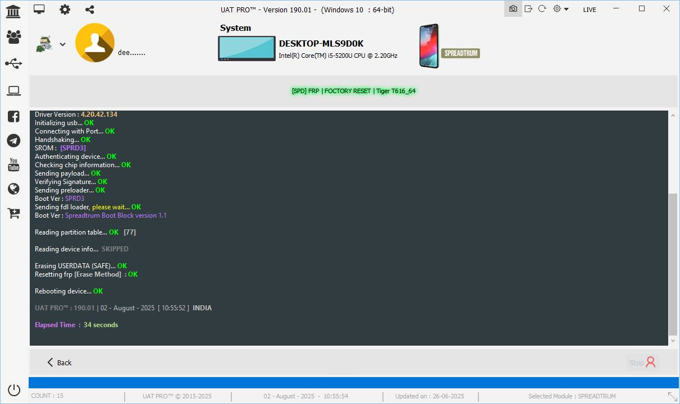
Task: Open the Facebook page icon
Action: click(13, 116)
